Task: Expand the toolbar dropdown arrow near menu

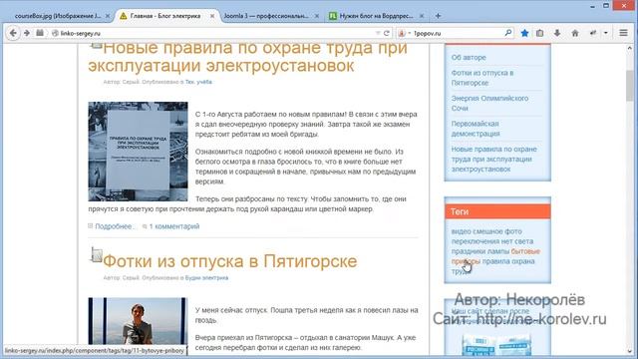Action: point(606,33)
